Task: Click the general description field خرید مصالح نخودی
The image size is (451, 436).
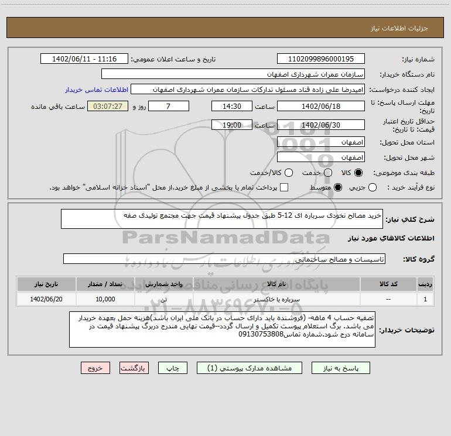Action: click(222, 219)
